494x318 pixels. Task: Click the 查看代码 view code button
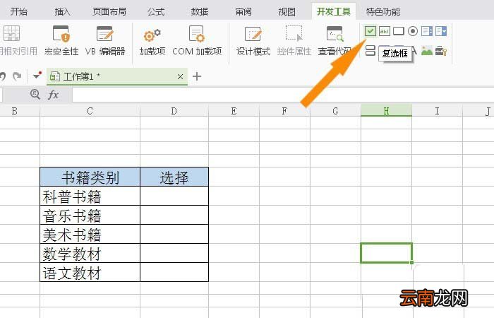(x=335, y=41)
